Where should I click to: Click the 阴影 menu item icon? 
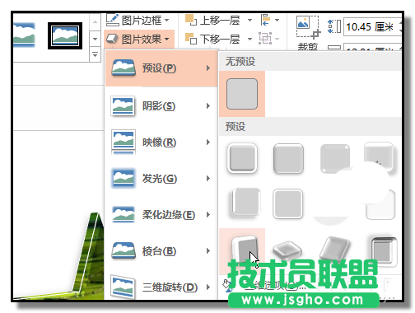(123, 105)
